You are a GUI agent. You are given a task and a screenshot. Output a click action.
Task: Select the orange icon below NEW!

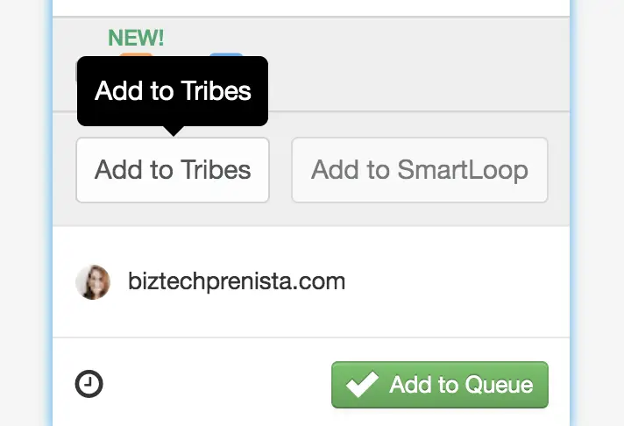point(136,54)
